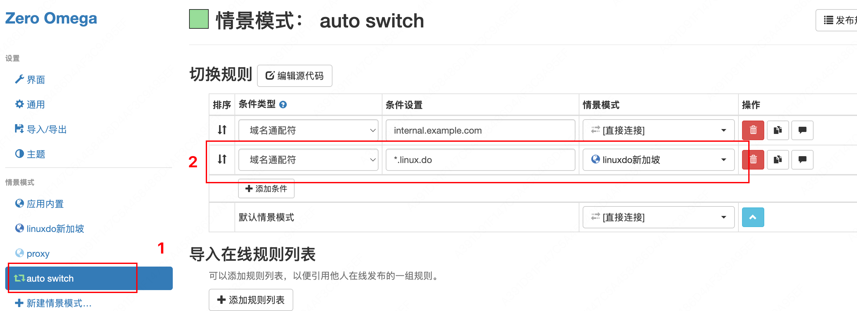Open 导入/导出 settings page
The image size is (857, 311).
point(40,129)
